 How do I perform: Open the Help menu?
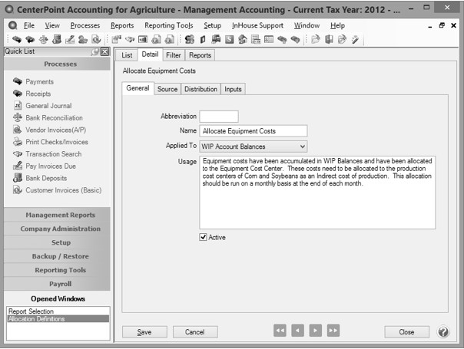(338, 25)
